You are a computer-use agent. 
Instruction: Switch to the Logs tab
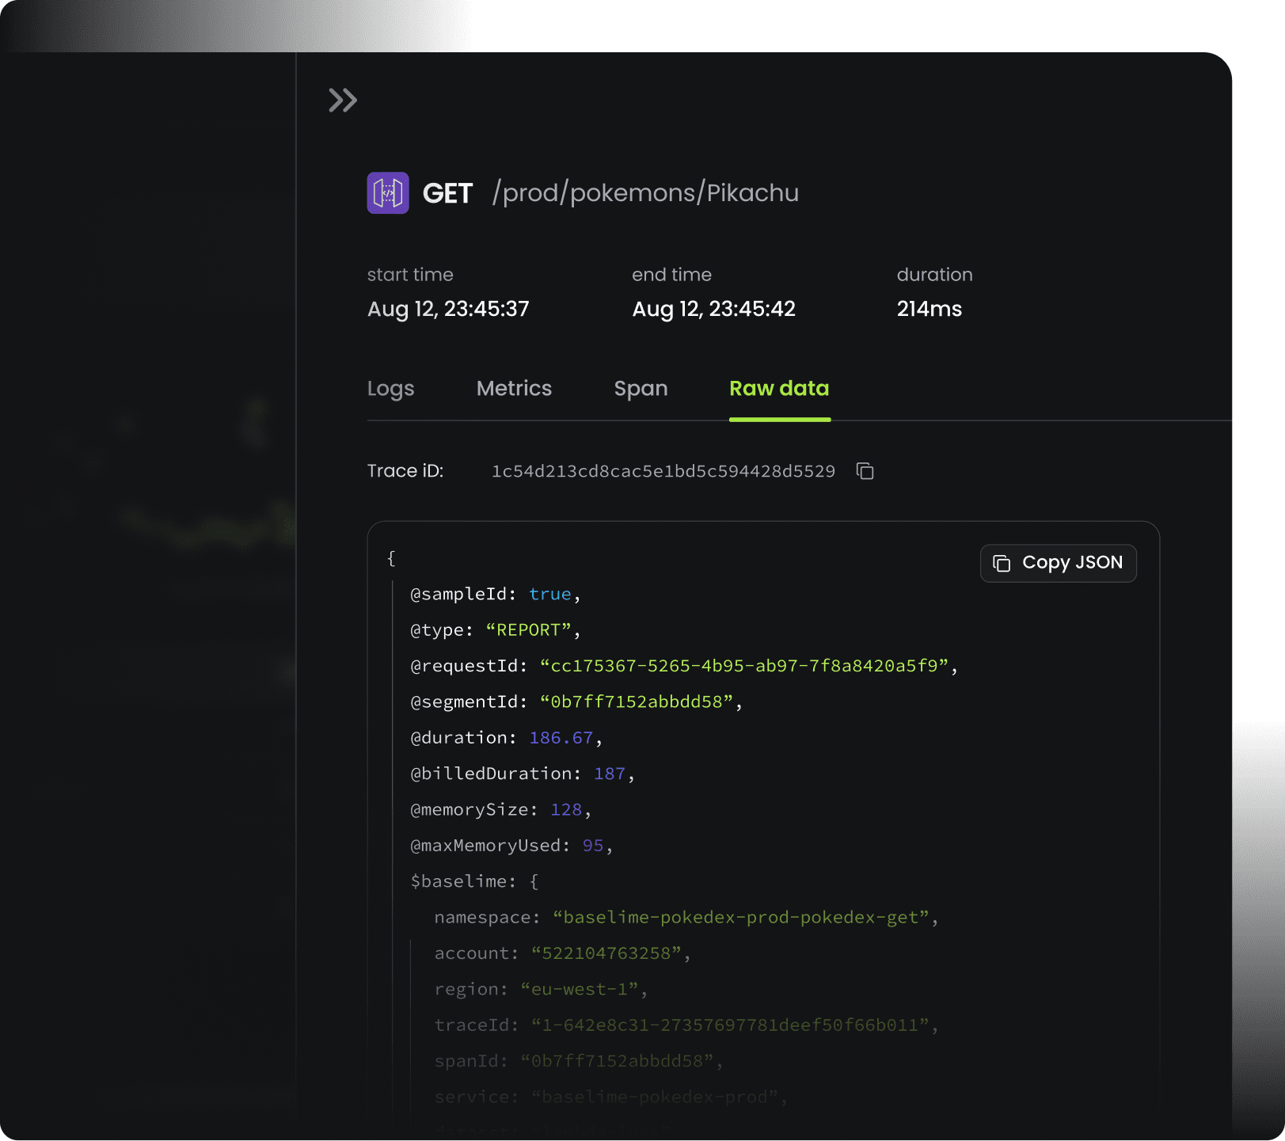pos(390,389)
